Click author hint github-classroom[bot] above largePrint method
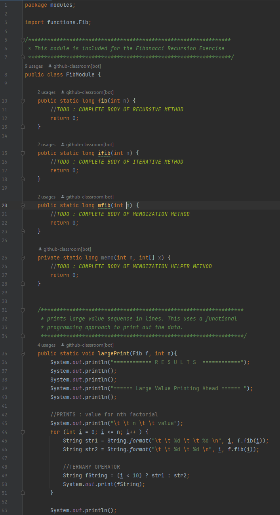 (x=87, y=345)
